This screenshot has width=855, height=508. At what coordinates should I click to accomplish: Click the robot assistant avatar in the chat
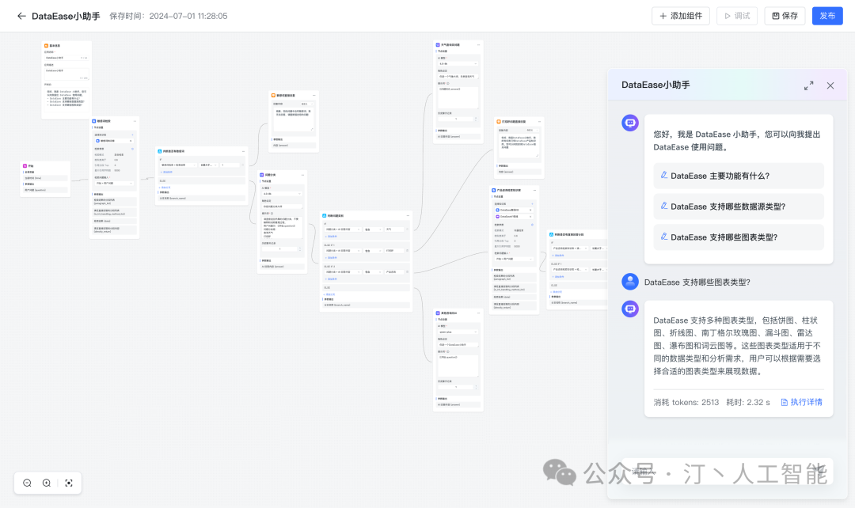(x=629, y=123)
